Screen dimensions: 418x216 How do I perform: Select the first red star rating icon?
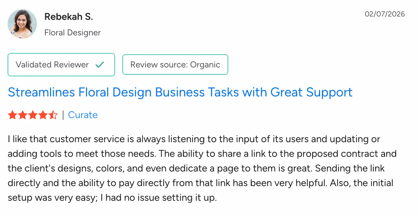13,115
